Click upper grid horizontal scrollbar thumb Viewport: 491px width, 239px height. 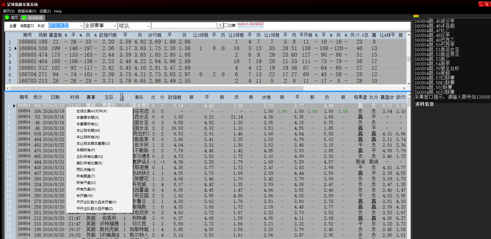[156, 88]
